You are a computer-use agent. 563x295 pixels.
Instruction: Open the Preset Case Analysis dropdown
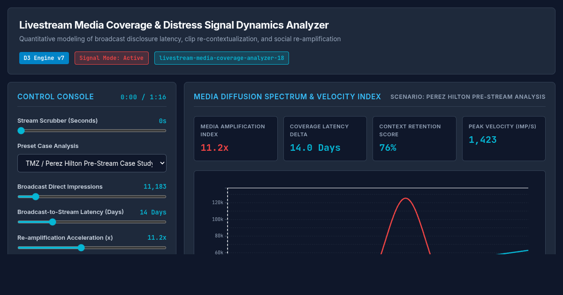92,163
